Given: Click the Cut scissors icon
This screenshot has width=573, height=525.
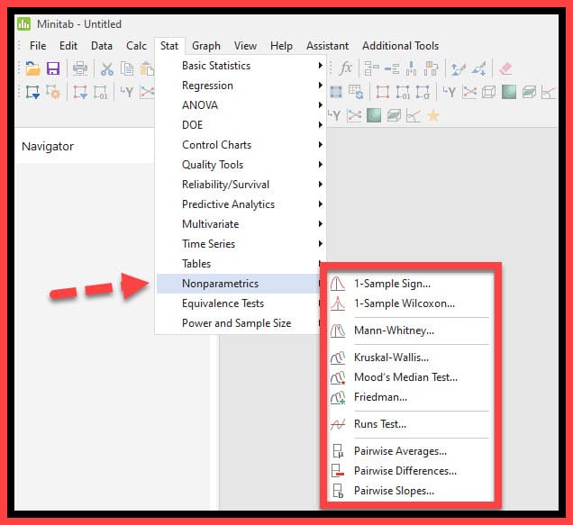Looking at the screenshot, I should click(x=106, y=68).
